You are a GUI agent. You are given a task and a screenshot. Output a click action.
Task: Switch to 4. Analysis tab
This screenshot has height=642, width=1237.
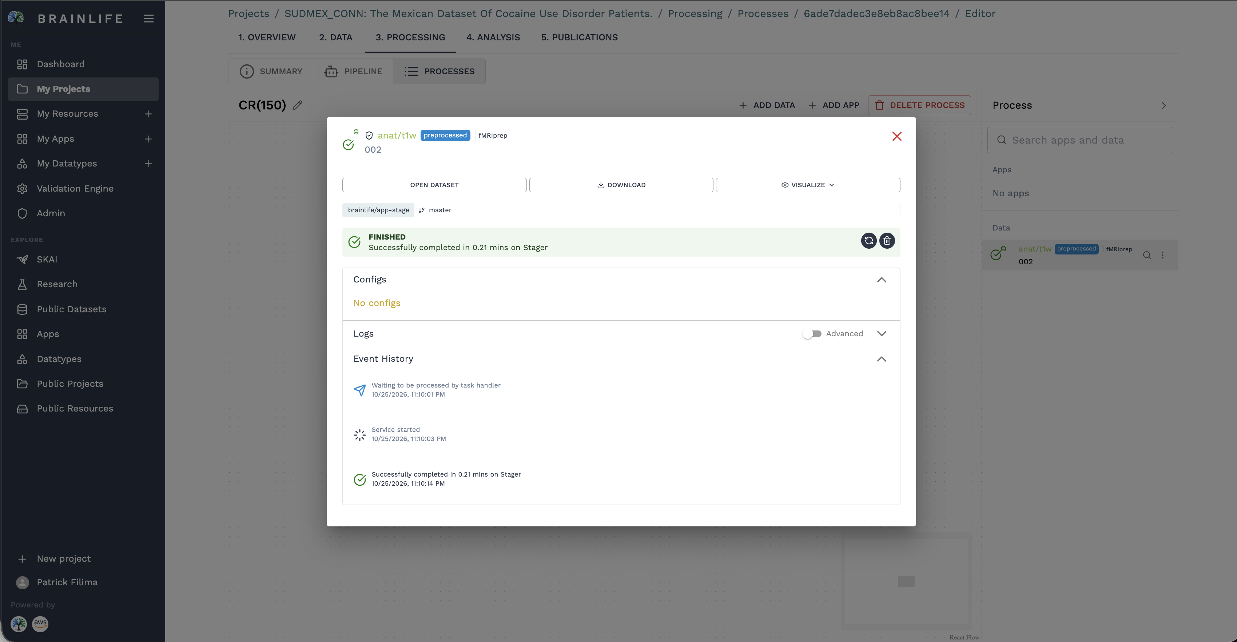point(493,37)
